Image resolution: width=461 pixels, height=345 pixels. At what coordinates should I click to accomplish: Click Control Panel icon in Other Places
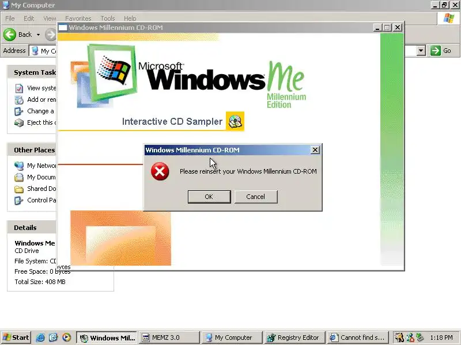pos(19,200)
